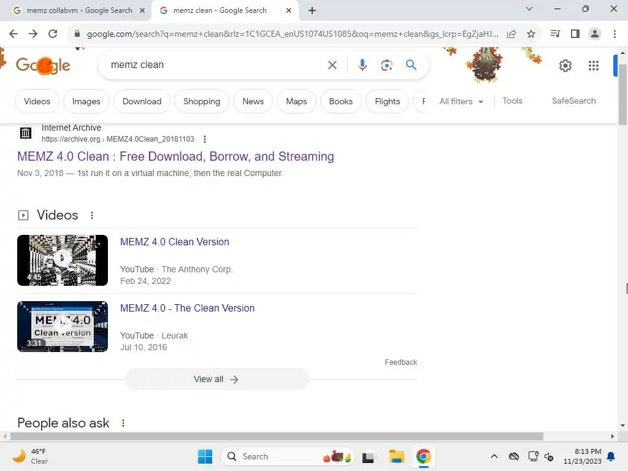The width and height of the screenshot is (628, 471).
Task: Go forward with the arrow button
Action: pos(33,34)
